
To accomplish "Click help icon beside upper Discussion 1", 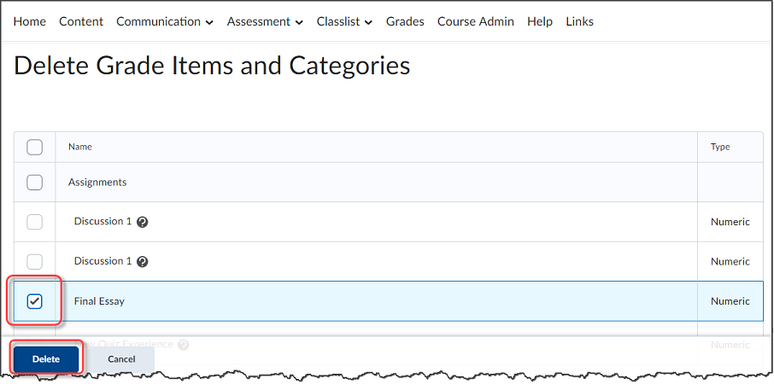I will click(143, 222).
